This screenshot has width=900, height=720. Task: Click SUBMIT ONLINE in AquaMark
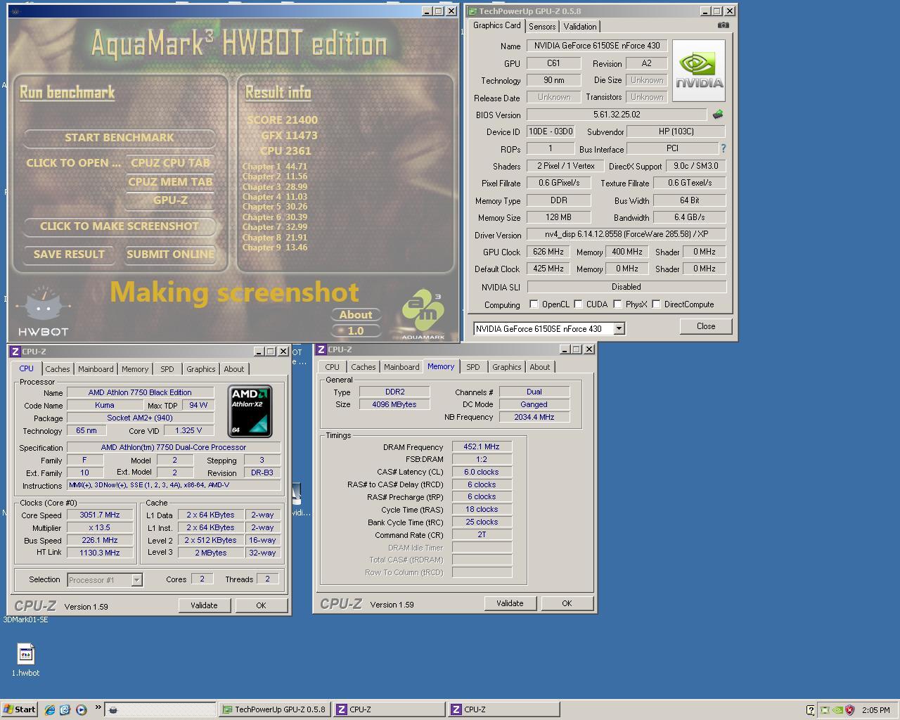(x=170, y=255)
